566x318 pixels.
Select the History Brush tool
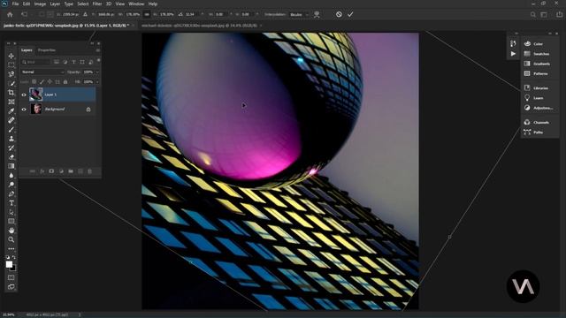[x=11, y=148]
